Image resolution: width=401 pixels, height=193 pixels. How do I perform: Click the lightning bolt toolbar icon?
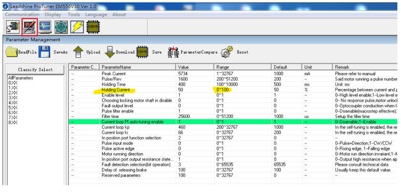point(77,27)
